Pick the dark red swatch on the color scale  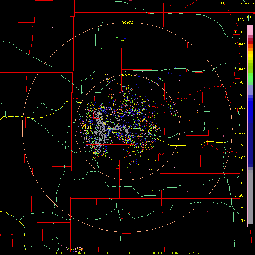point(250,42)
